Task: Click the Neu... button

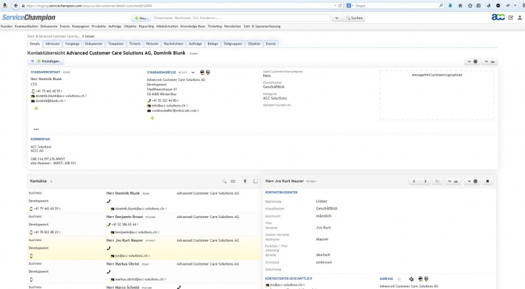Action: tap(142, 18)
